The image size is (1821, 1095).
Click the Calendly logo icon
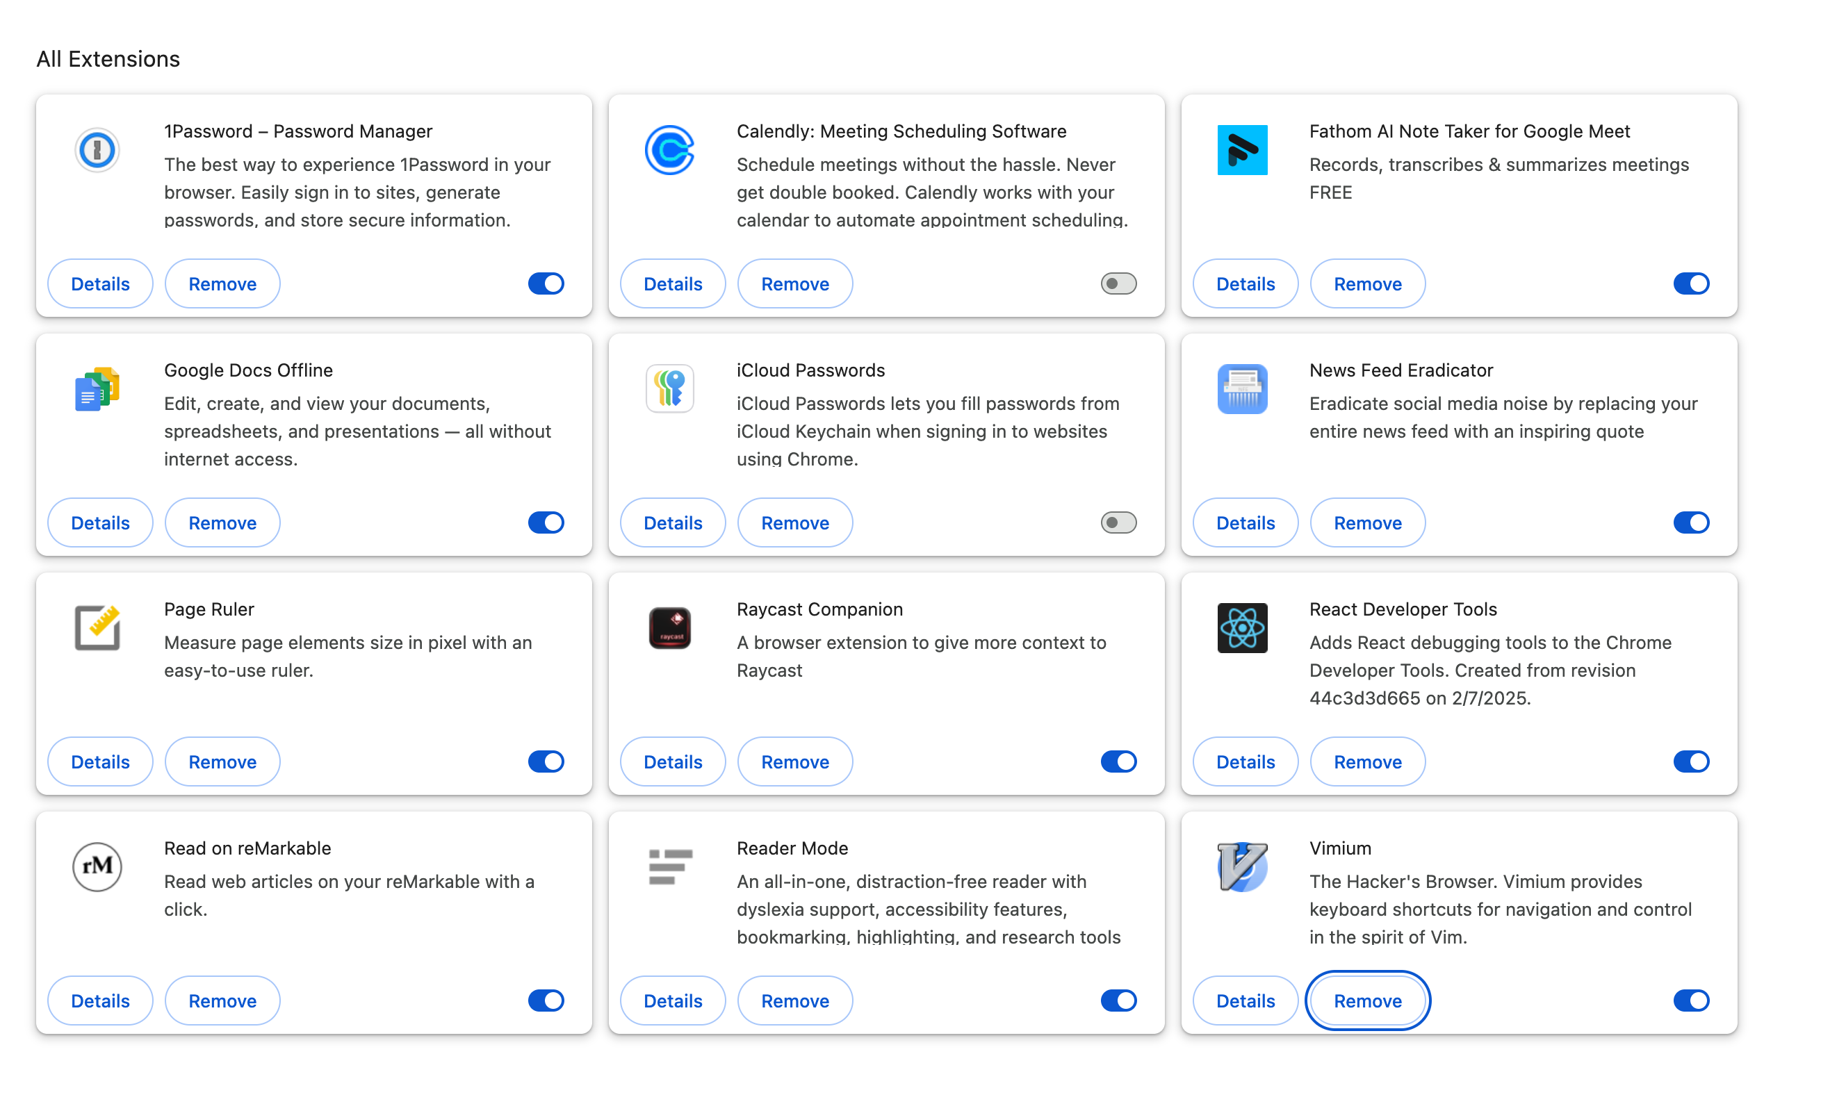click(x=669, y=151)
